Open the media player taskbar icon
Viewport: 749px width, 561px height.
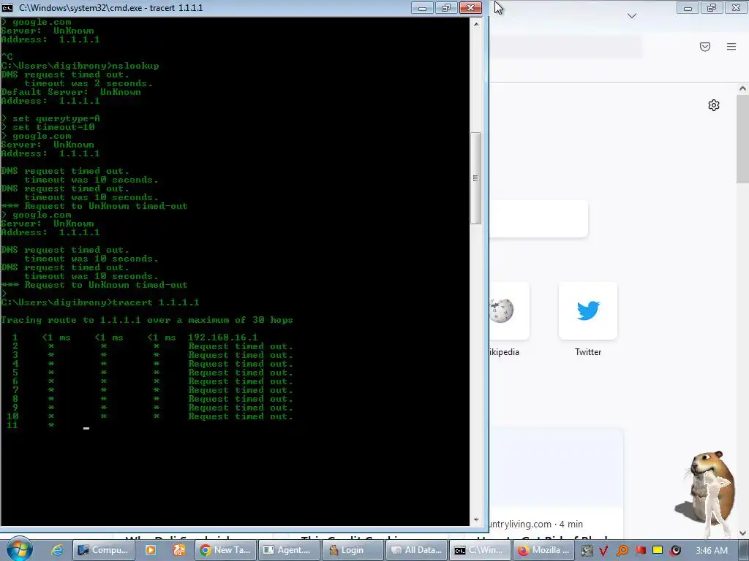click(x=150, y=550)
